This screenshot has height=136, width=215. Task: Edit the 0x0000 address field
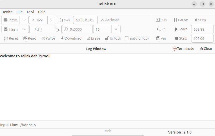pos(77,29)
